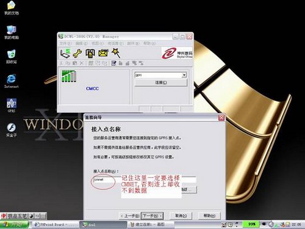305x229 pixels.
Task: Open the SMS envelope icon
Action: click(x=103, y=53)
